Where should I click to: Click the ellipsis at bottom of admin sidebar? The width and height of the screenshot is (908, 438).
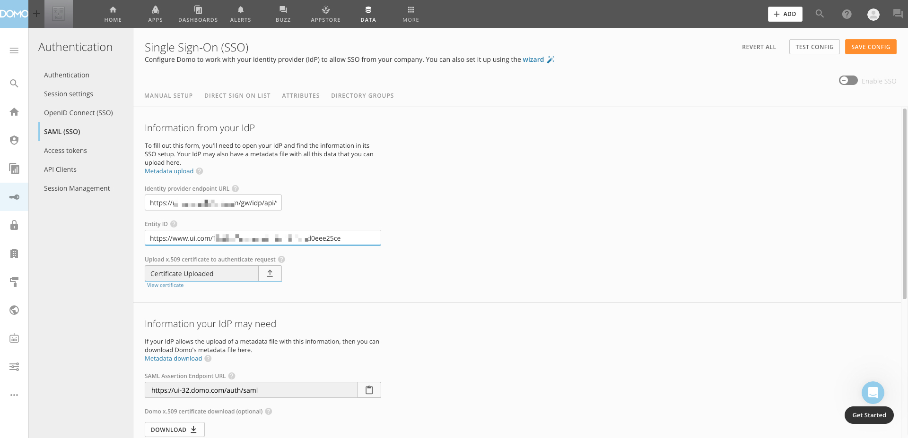point(14,395)
